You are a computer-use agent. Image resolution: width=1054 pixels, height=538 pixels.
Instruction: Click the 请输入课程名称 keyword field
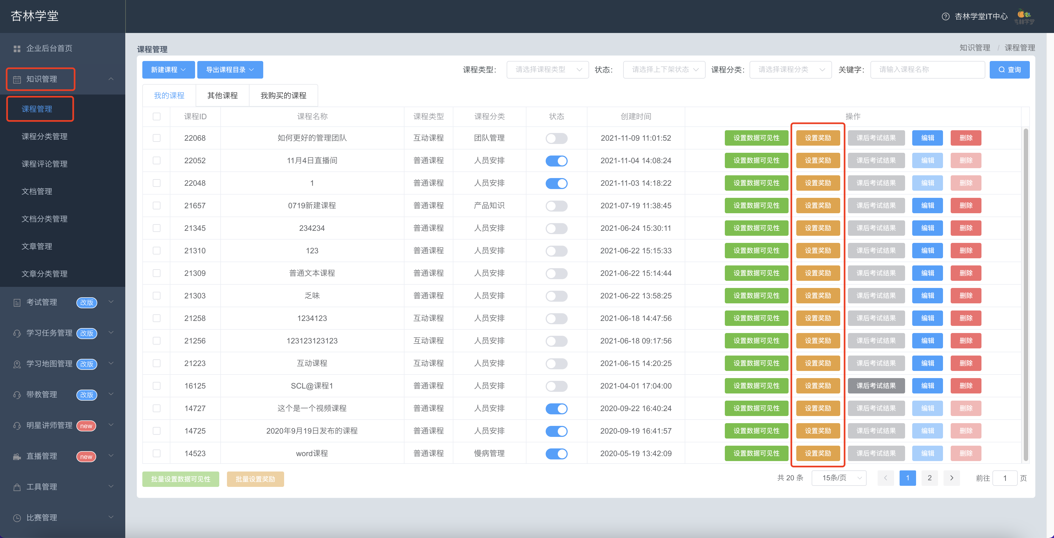[927, 70]
